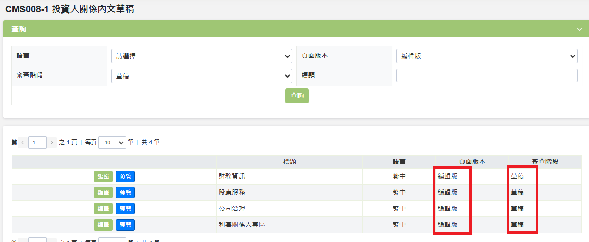Edit the 股東服務 row
Screen dimensions: 589x242
[x=103, y=193]
